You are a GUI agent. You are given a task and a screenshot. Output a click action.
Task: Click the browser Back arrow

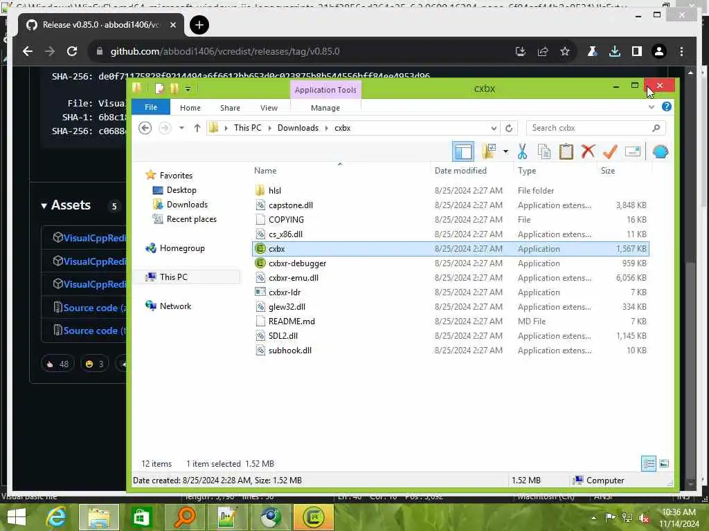click(28, 51)
